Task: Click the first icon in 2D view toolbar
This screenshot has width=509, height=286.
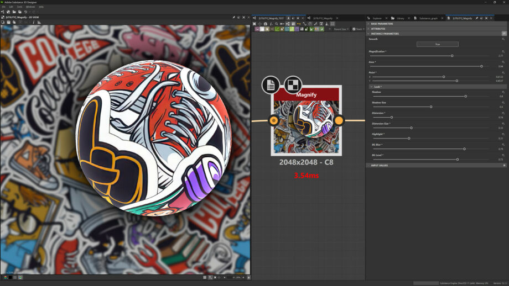Action: 3,22
